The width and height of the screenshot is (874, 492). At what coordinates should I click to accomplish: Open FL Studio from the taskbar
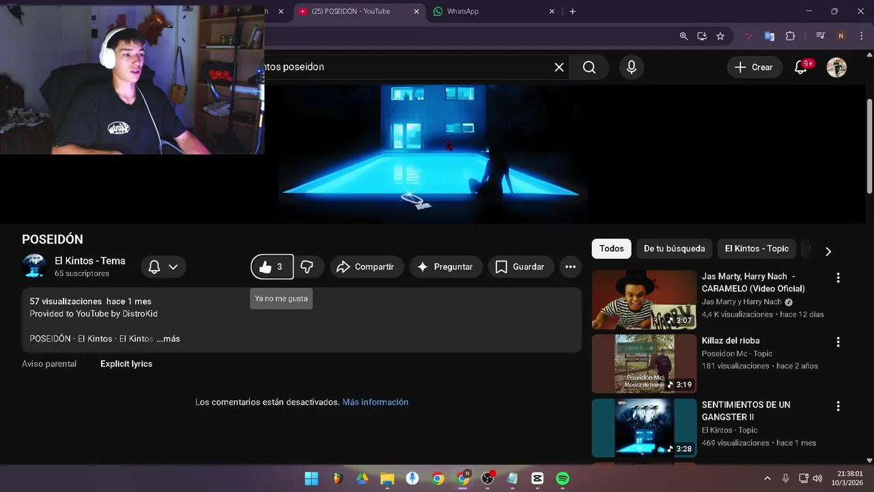[337, 478]
